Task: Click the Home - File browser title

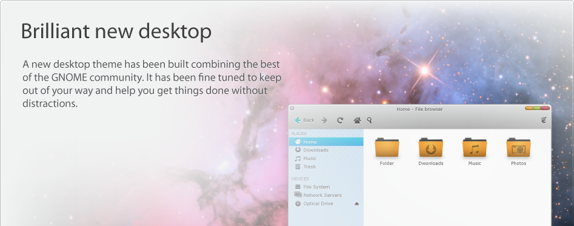Action: pos(419,109)
